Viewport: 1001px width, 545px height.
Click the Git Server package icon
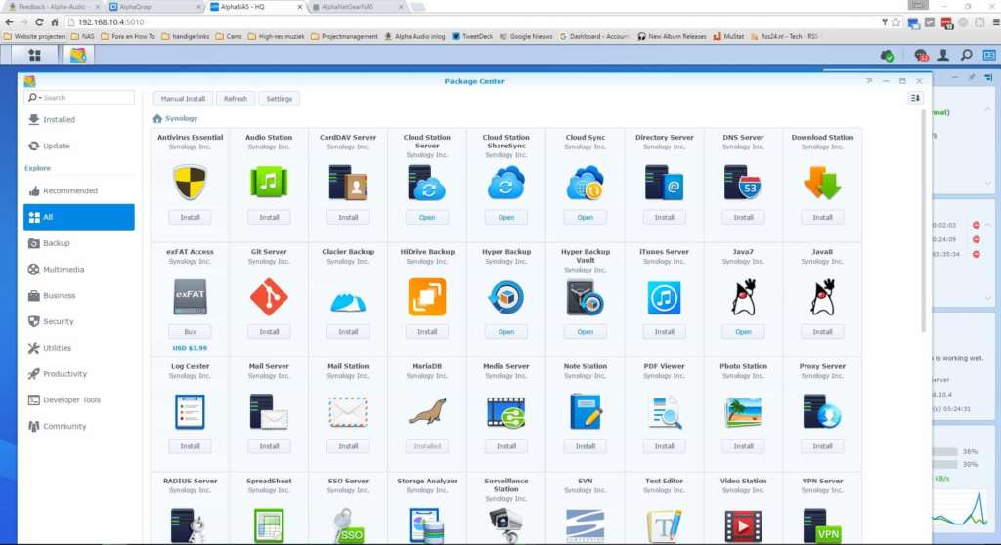point(269,297)
